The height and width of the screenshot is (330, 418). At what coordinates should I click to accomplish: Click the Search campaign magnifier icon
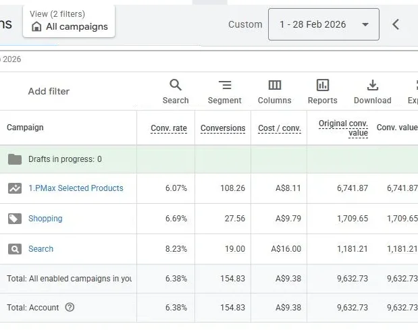pyautogui.click(x=15, y=249)
